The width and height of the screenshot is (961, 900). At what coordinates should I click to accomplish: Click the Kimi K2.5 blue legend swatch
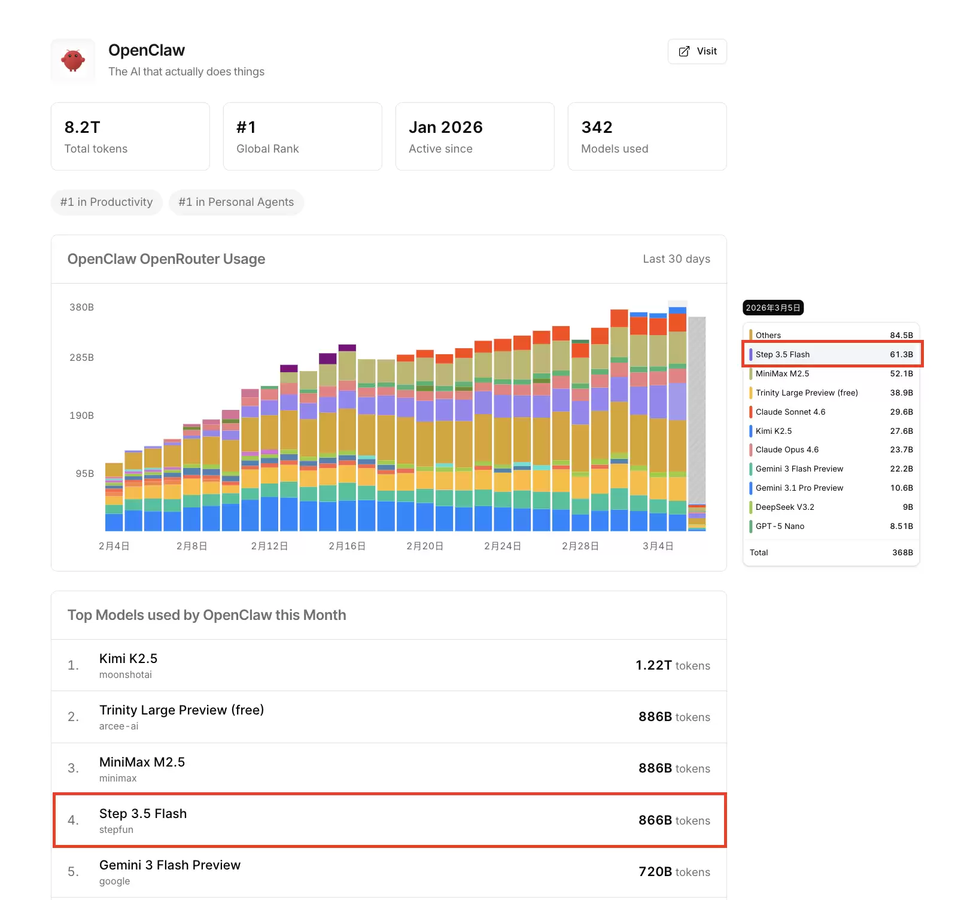tap(751, 431)
